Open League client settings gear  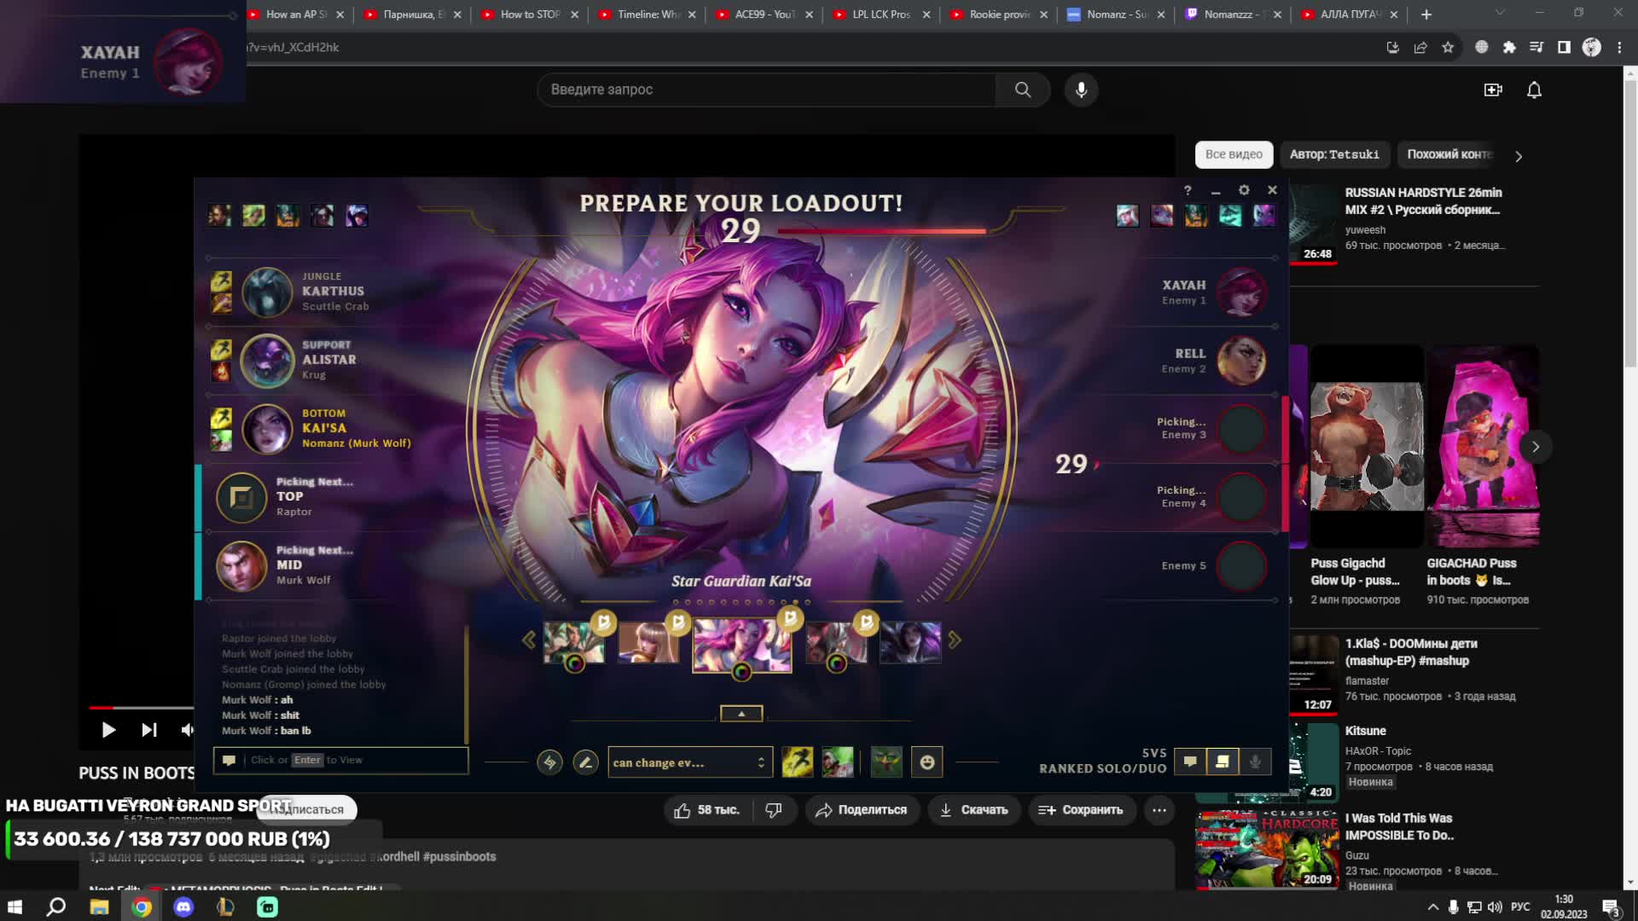point(1244,190)
